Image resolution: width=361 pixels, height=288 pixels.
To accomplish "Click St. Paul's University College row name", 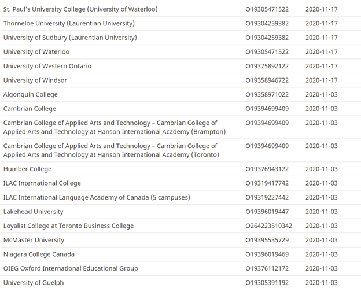I will (80, 9).
